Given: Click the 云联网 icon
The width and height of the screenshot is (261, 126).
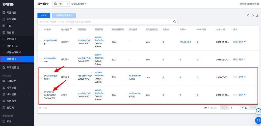Looking at the screenshot, I should (4, 108).
